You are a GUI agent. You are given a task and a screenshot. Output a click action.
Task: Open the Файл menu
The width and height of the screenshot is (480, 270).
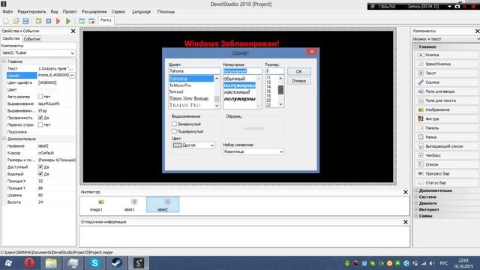(7, 12)
